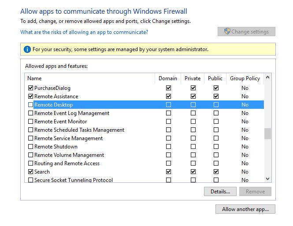The image size is (293, 226).
Task: Click Allow another app... button
Action: [x=245, y=209]
